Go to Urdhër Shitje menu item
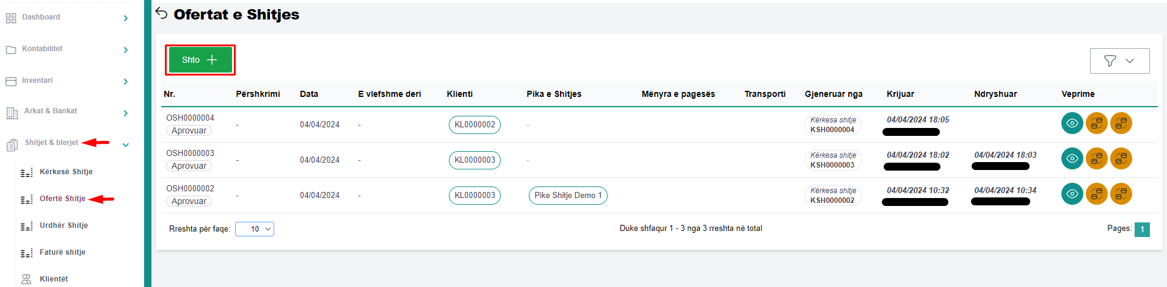The width and height of the screenshot is (1167, 287). click(64, 225)
